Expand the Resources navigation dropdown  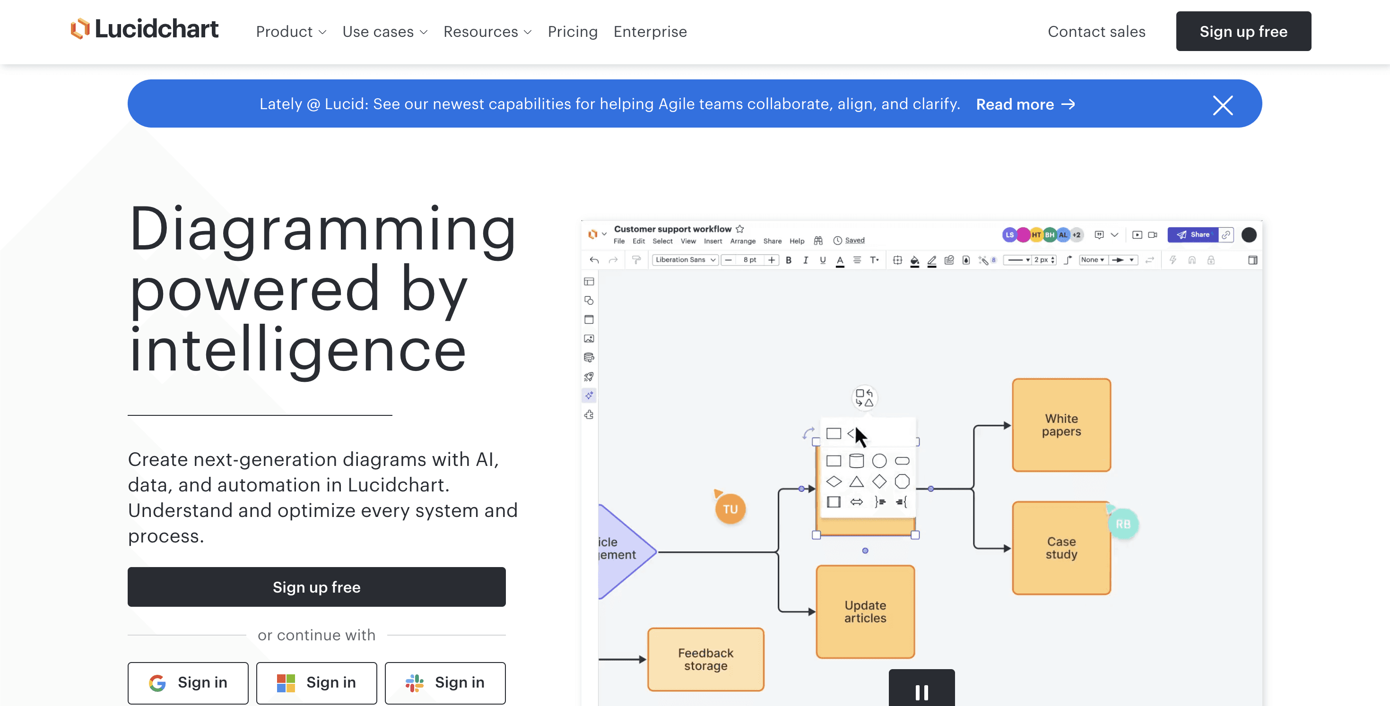[x=486, y=32]
